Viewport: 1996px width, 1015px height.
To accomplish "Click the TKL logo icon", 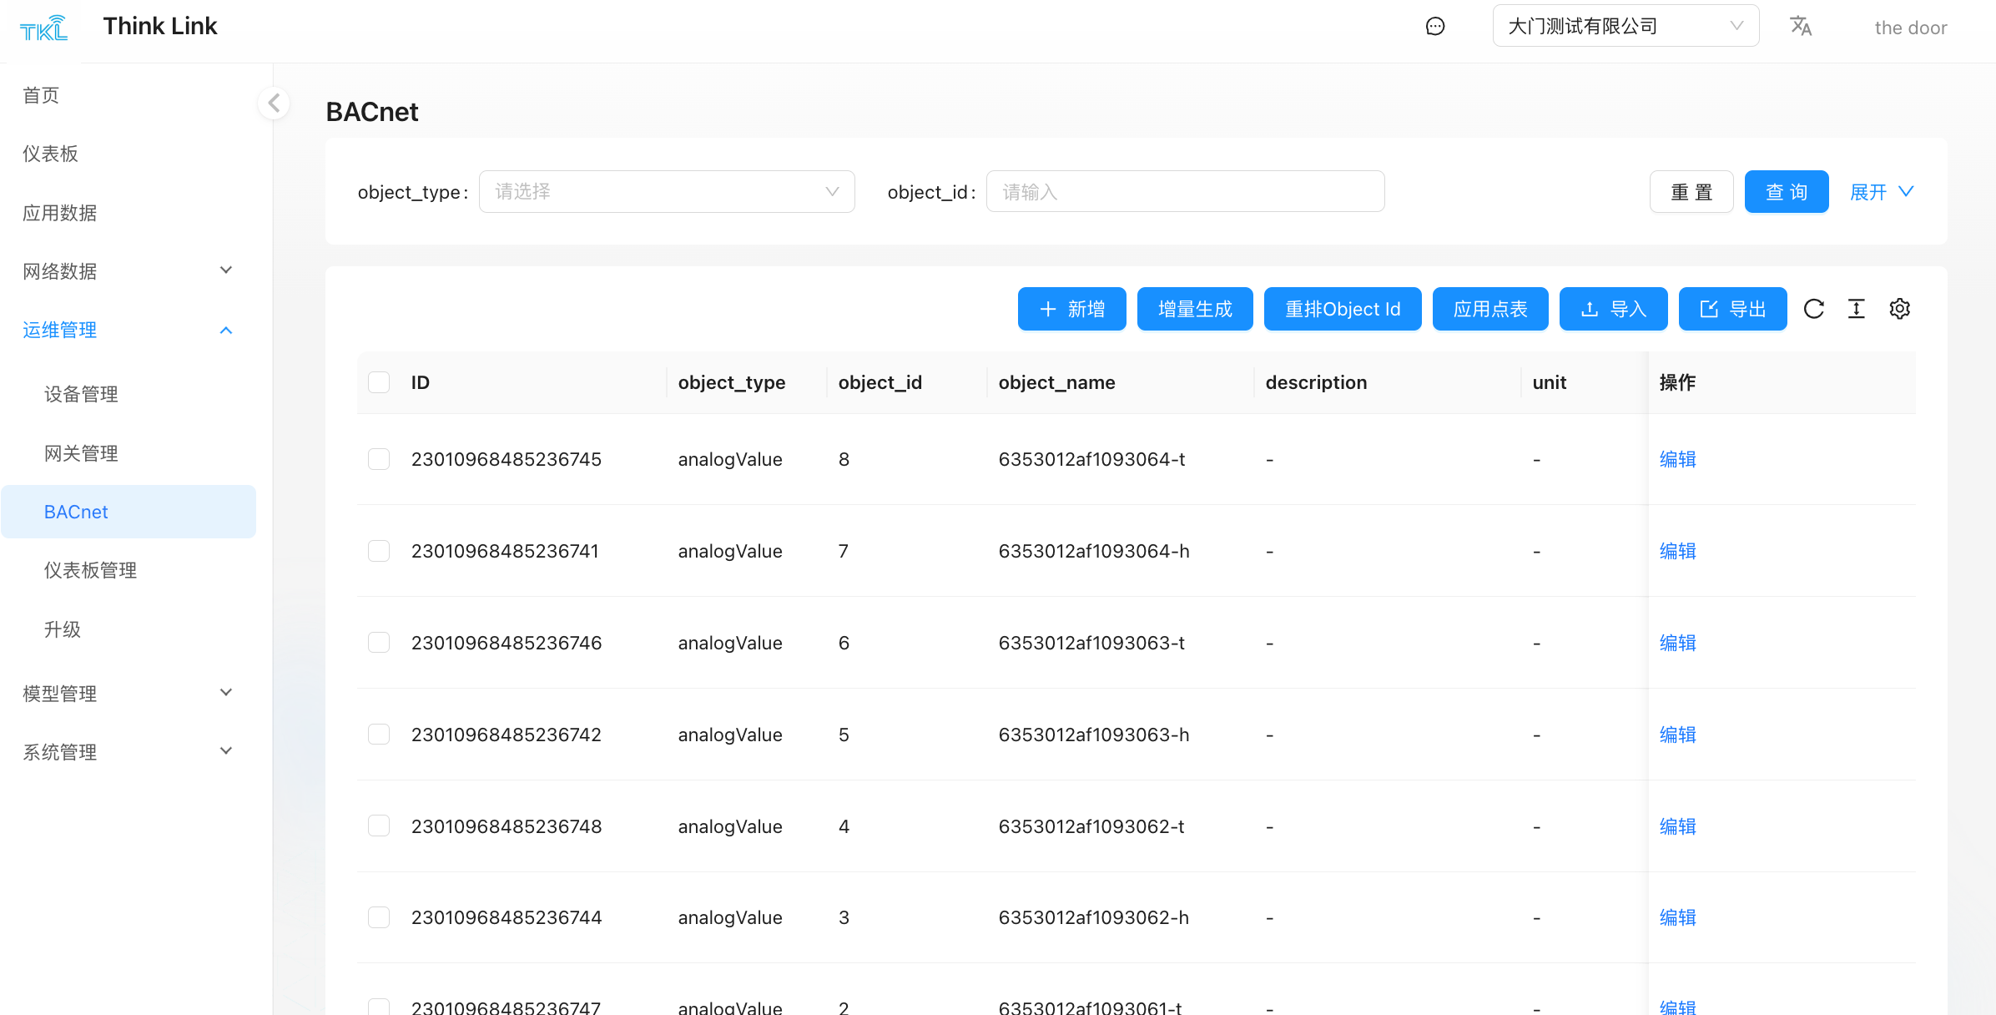I will tap(43, 28).
